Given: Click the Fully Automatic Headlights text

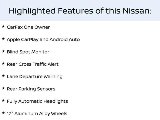Looking at the screenshot, I should click(x=37, y=101).
